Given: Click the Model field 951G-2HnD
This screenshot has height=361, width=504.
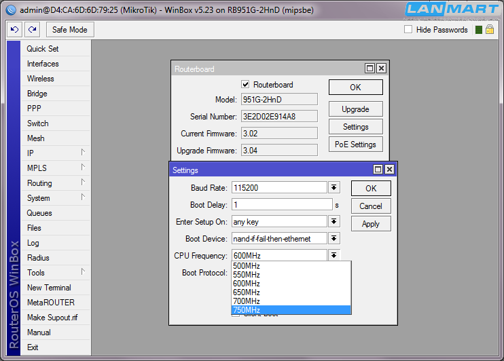Looking at the screenshot, I should (279, 99).
